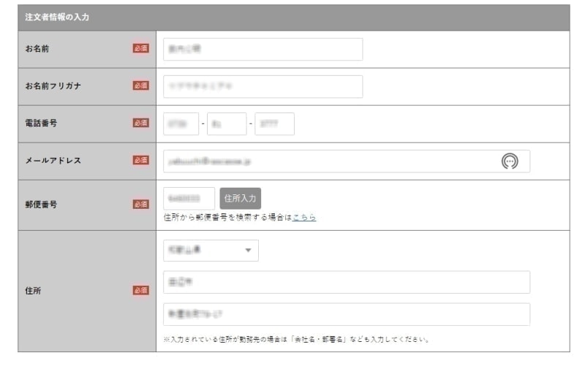Click the 必須 badge beside お名前
Viewport: 585px width, 366px height.
140,49
